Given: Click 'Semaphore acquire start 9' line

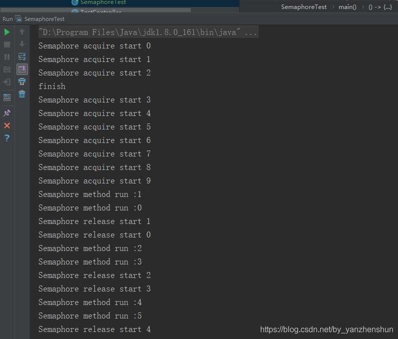Looking at the screenshot, I should pos(94,181).
